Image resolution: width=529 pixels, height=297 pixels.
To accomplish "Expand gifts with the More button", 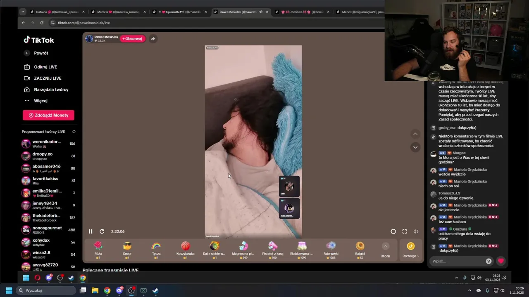I will [386, 250].
